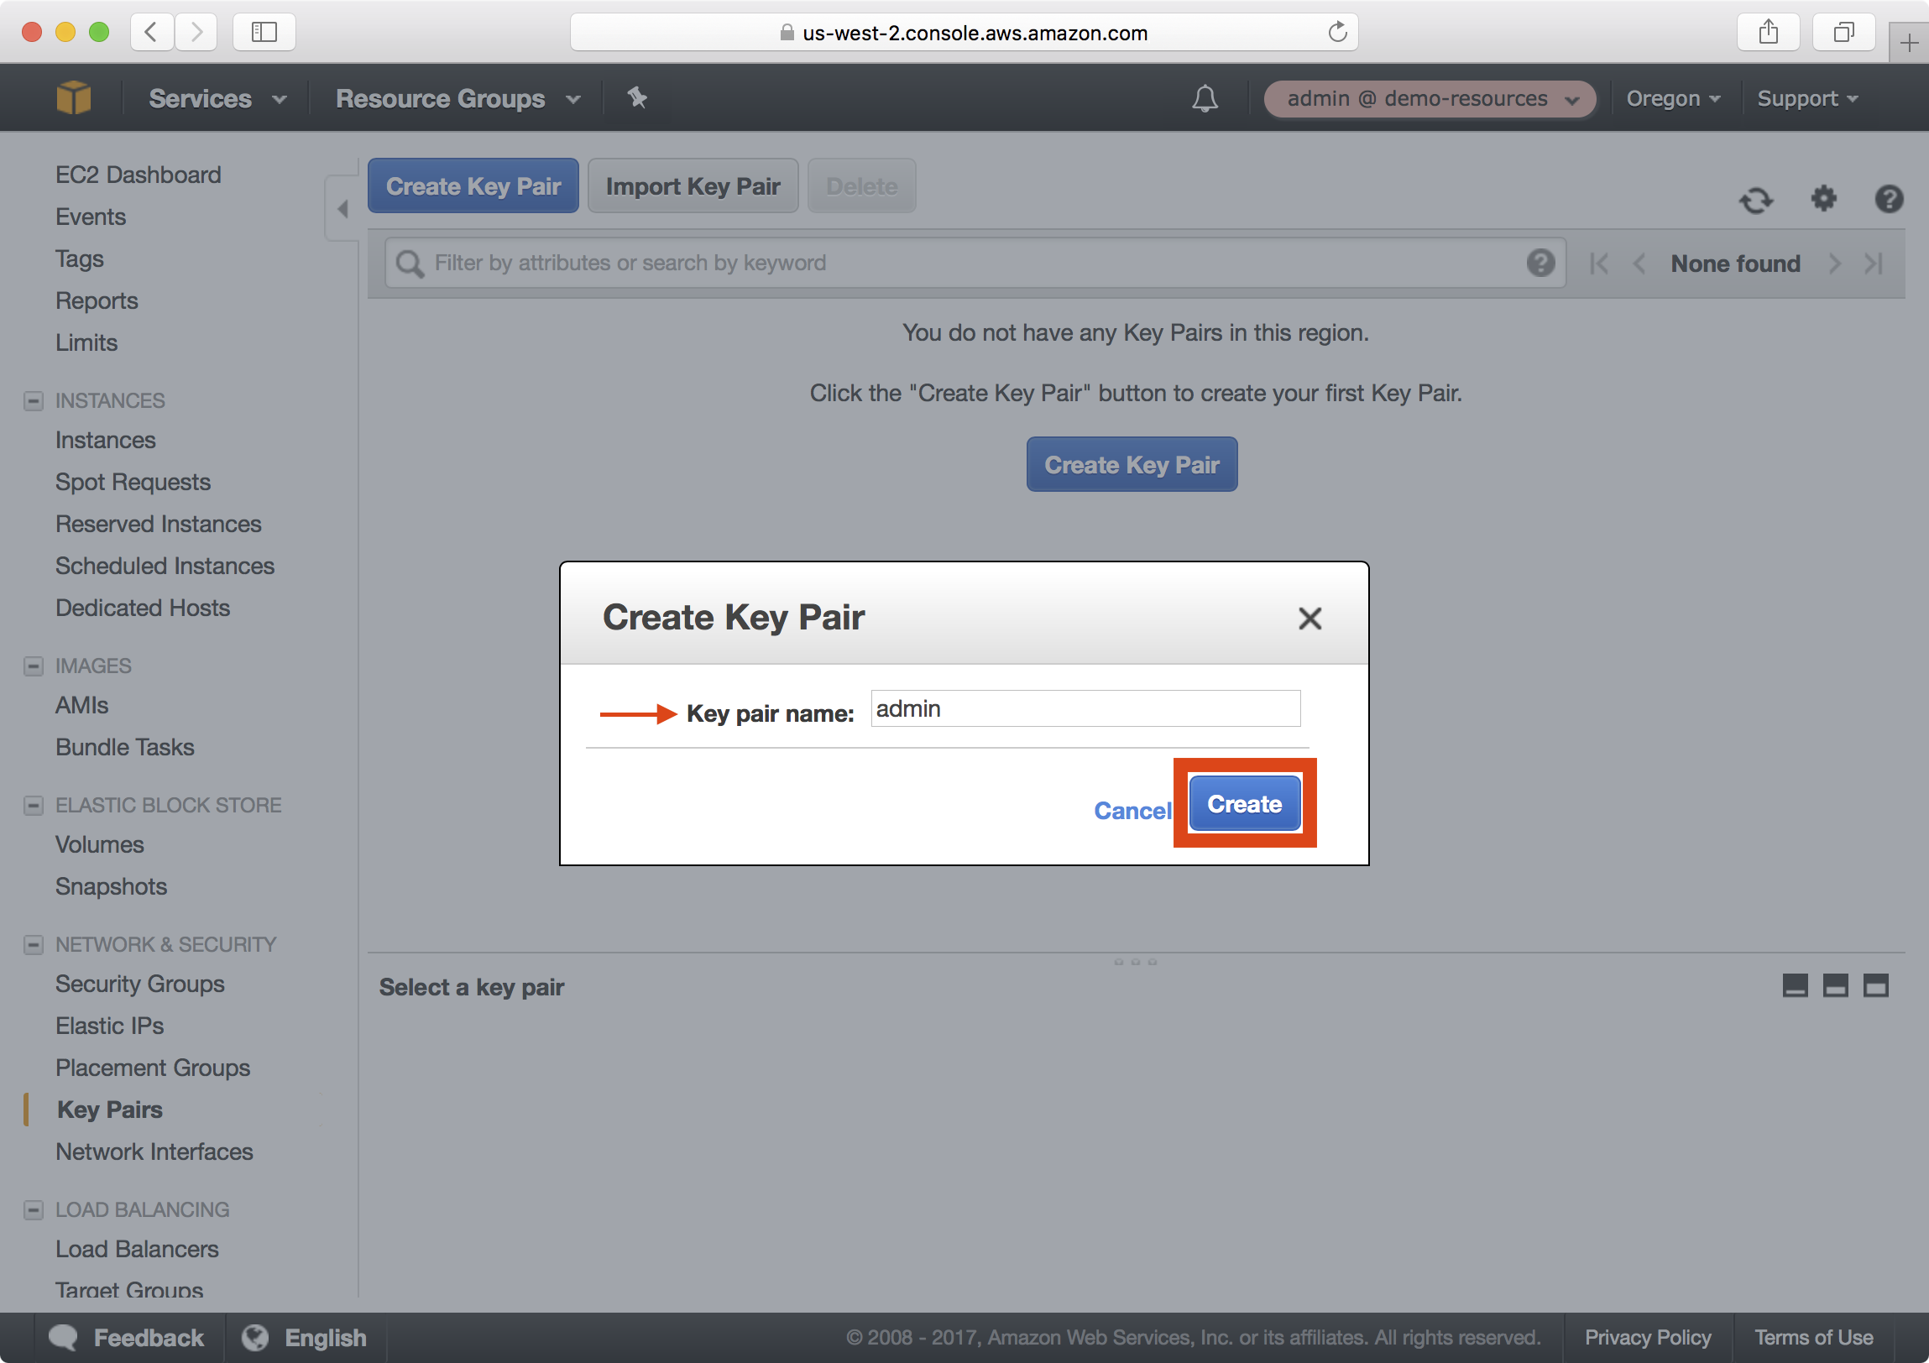Expand the ELASTIC BLOCK STORE section
The image size is (1929, 1363).
click(33, 804)
